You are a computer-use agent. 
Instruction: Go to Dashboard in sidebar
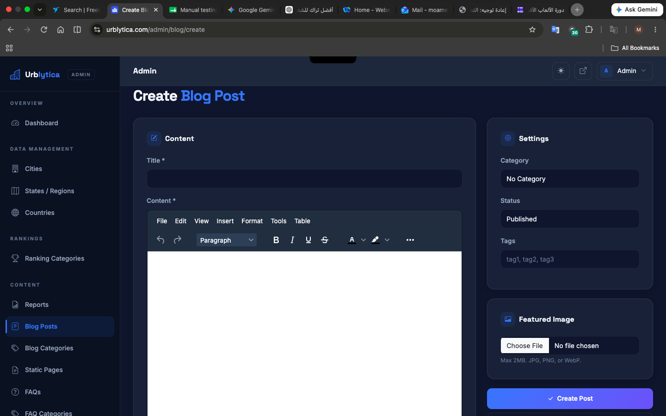click(60, 123)
